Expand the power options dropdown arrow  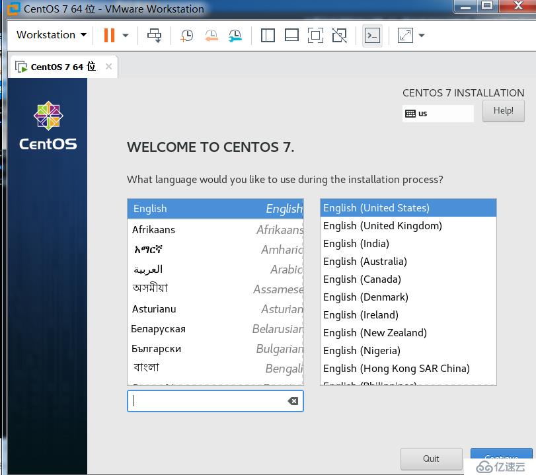tap(126, 35)
